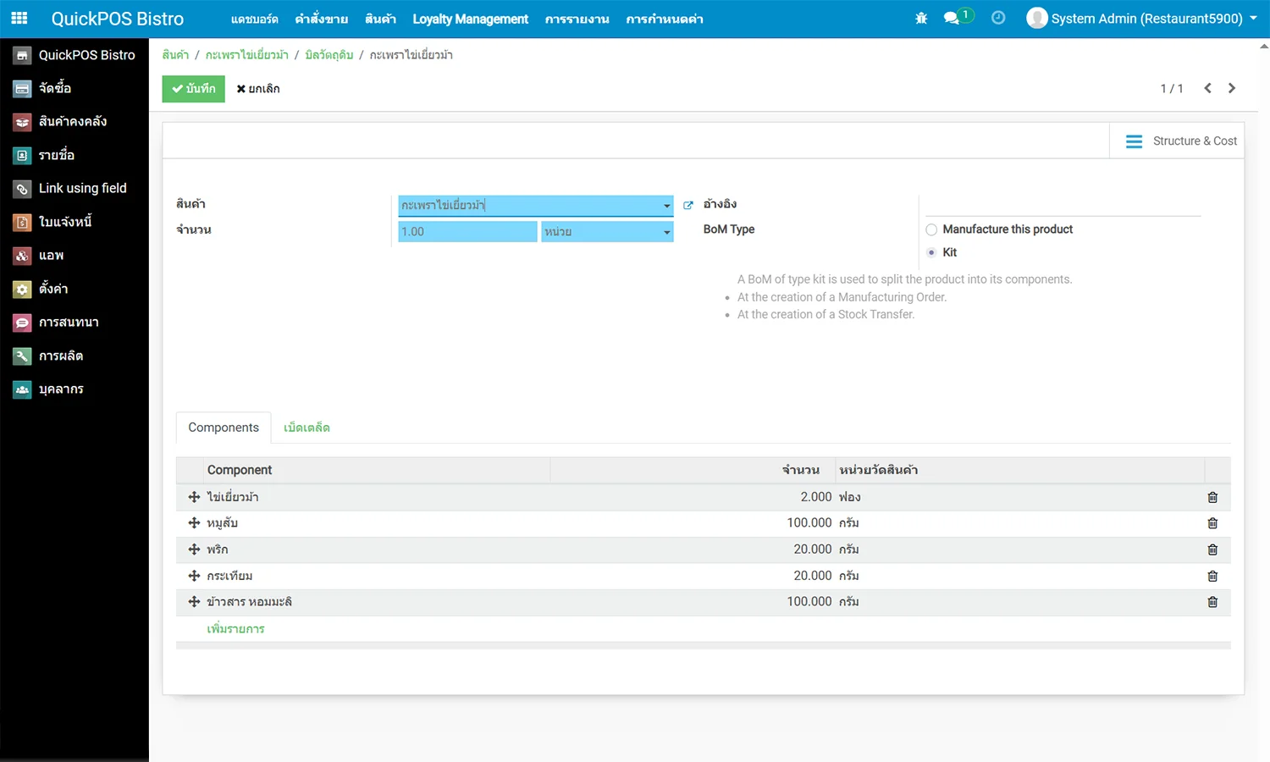Click the เพิ่มรายการ add line link
This screenshot has width=1270, height=762.
235,629
